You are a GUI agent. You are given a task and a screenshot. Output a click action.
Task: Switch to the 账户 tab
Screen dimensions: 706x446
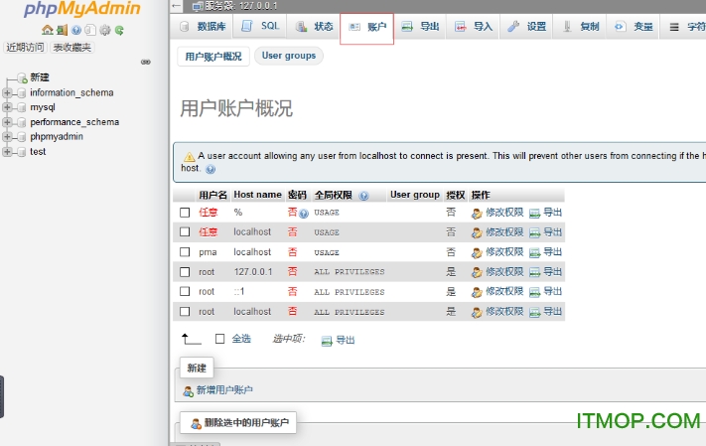point(367,28)
